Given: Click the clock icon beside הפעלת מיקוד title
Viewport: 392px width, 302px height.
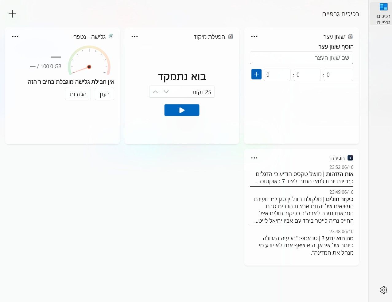Looking at the screenshot, I should pyautogui.click(x=231, y=36).
